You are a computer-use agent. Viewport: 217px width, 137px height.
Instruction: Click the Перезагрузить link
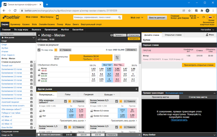[179, 120]
